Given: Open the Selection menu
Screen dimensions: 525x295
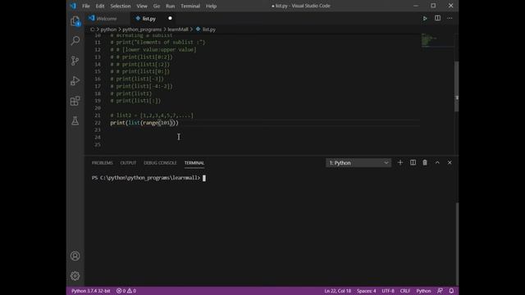Looking at the screenshot, I should coord(121,6).
